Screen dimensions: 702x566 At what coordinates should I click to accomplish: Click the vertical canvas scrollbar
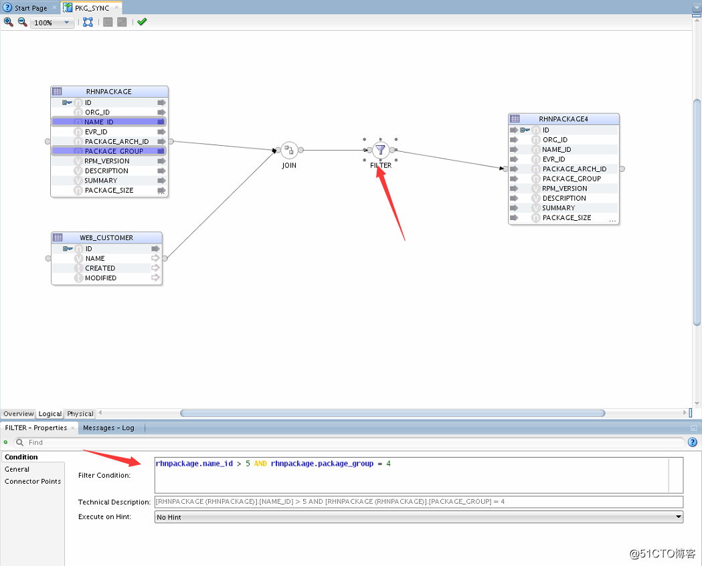697,213
